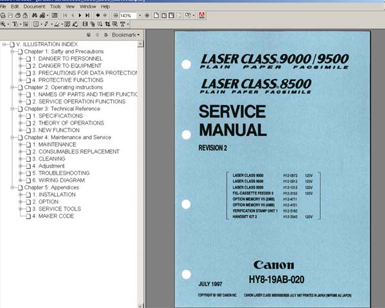Open the Help menu

pyautogui.click(x=105, y=6)
